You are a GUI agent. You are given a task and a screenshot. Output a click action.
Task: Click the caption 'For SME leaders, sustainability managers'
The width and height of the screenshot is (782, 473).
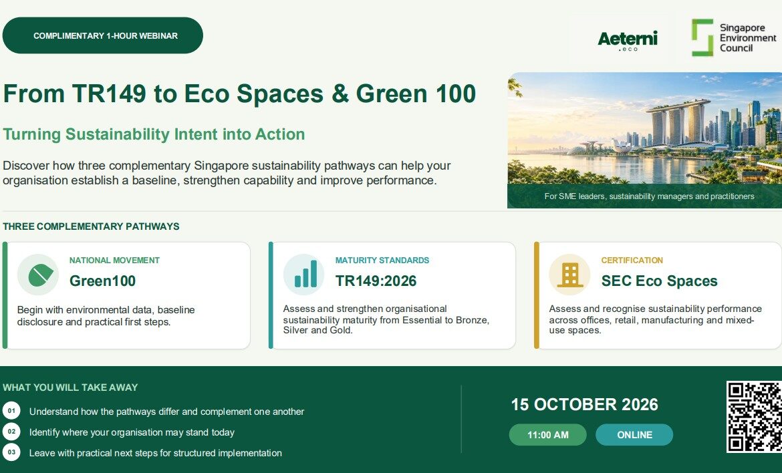click(649, 196)
